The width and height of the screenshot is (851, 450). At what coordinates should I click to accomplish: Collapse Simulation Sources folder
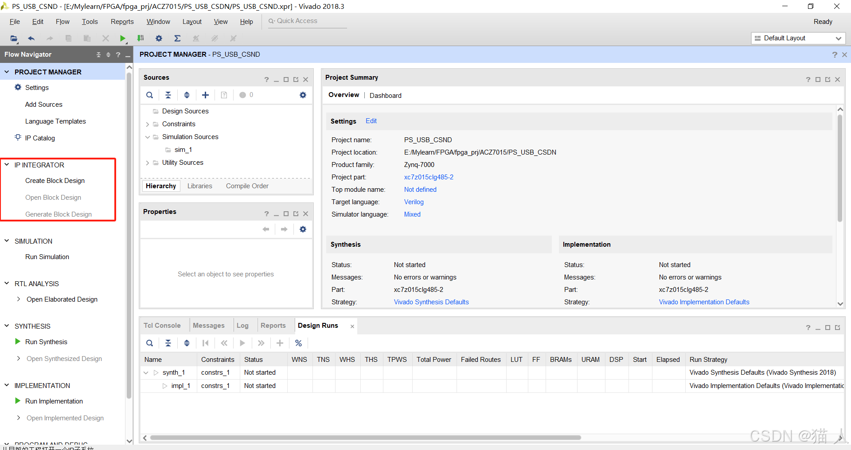(148, 137)
